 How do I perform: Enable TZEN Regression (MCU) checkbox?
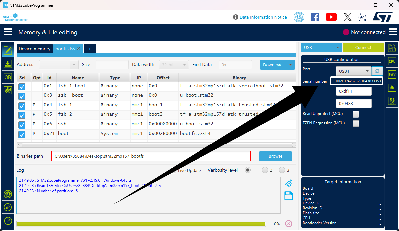click(x=356, y=123)
